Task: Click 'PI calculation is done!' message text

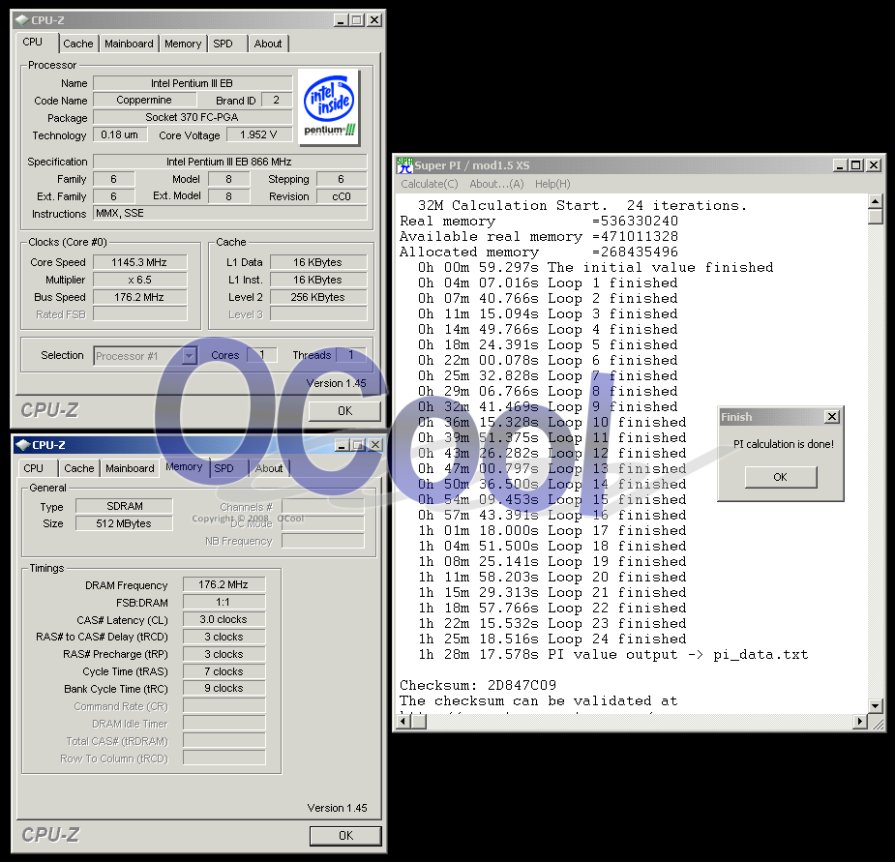Action: pyautogui.click(x=783, y=444)
